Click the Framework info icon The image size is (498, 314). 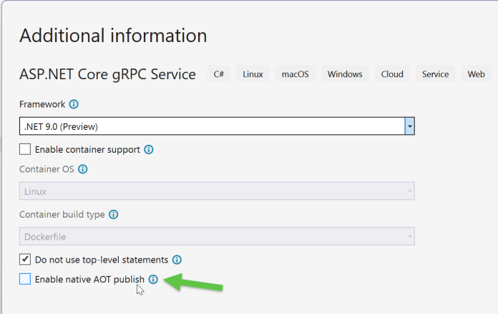[x=74, y=104]
